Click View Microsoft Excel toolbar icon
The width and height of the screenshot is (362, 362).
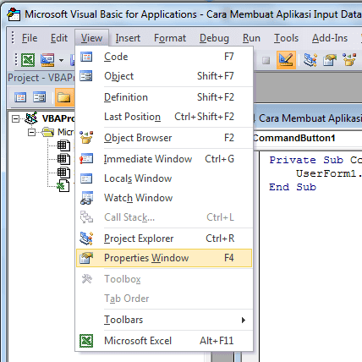(x=28, y=60)
